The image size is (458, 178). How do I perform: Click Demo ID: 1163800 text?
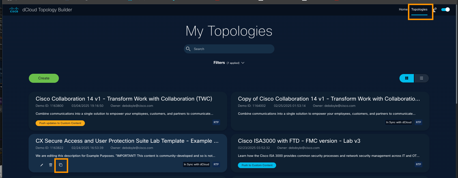[x=50, y=106]
